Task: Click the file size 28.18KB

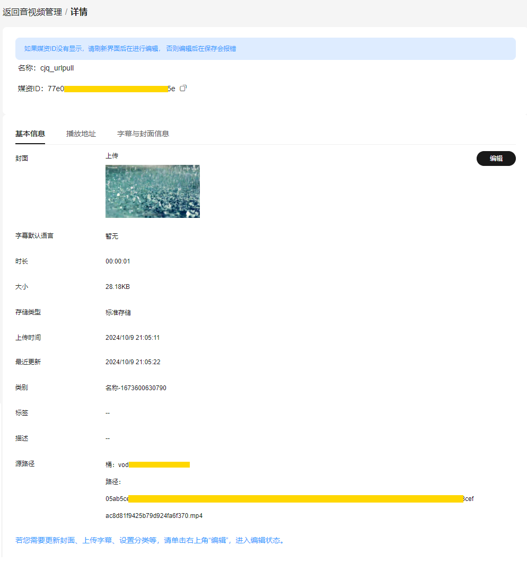Action: (118, 287)
